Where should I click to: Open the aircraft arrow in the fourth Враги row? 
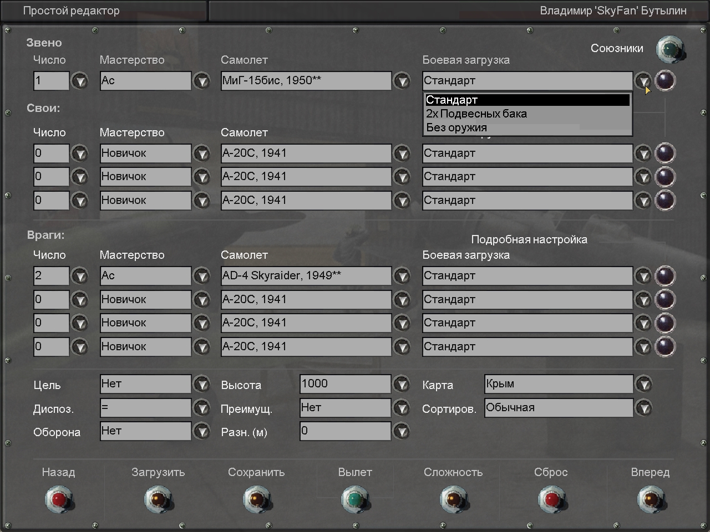pyautogui.click(x=402, y=347)
